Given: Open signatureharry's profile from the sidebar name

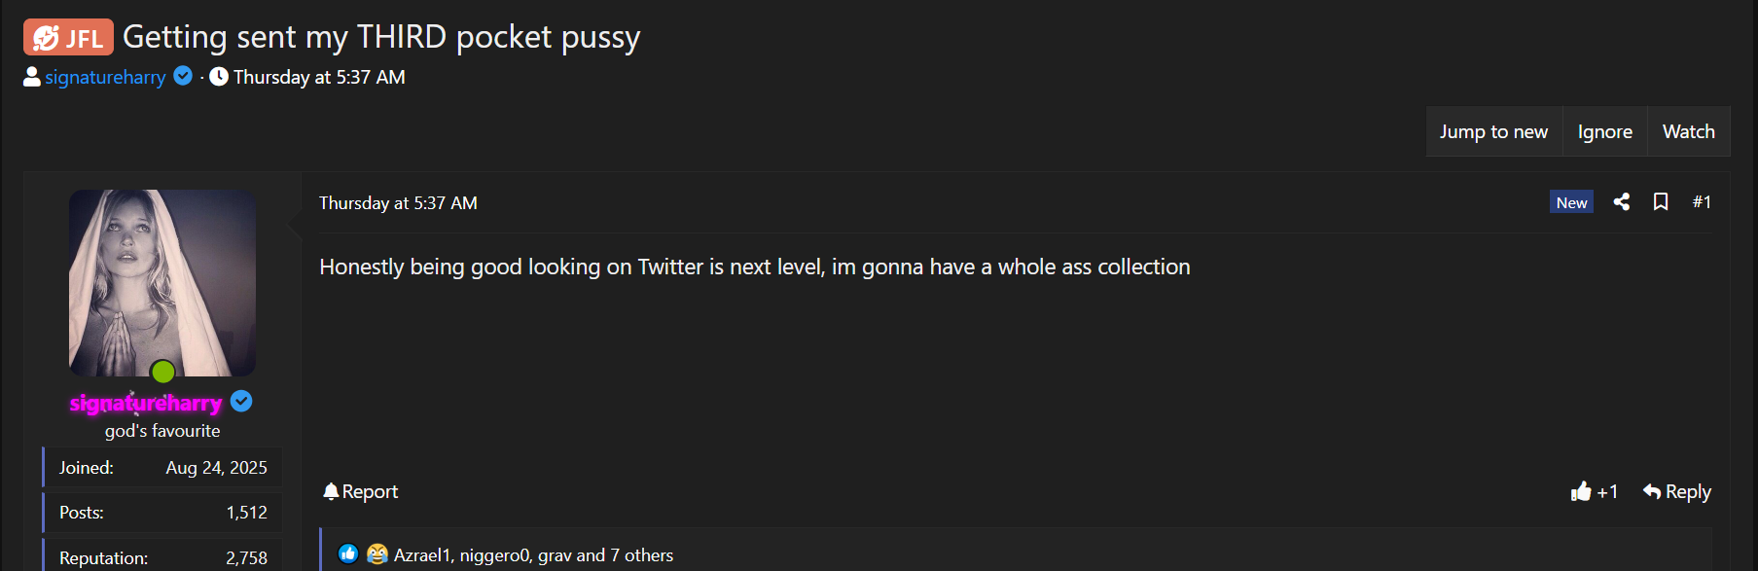Looking at the screenshot, I should (x=146, y=401).
